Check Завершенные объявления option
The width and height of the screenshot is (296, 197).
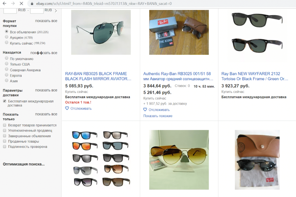point(5,136)
